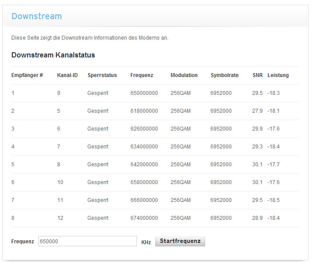Screen dimensions: 312x262
Task: Select the Kanal-ID column header
Action: (x=67, y=75)
